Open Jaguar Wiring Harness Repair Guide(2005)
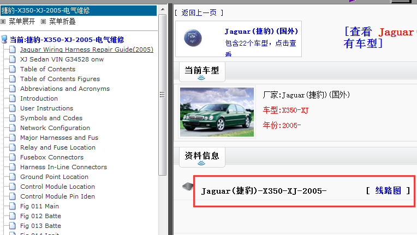 87,50
